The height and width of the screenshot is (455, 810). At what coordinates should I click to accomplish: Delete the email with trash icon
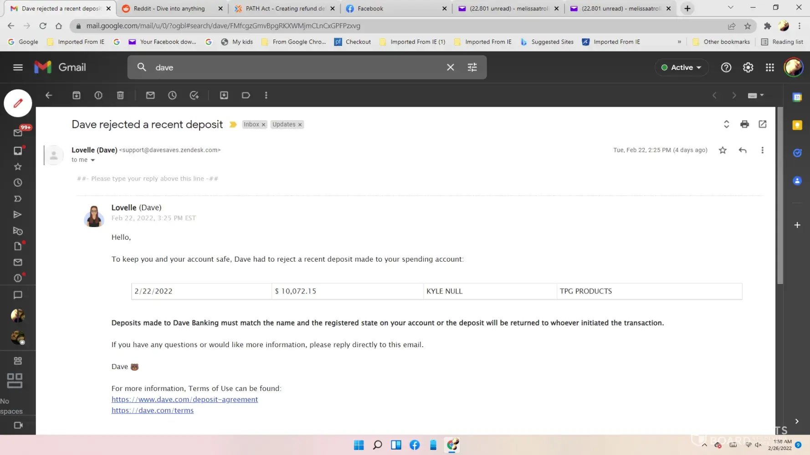[x=120, y=95]
